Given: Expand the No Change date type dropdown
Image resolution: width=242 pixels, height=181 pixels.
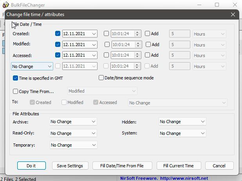Looking at the screenshot, I should click(32, 66).
